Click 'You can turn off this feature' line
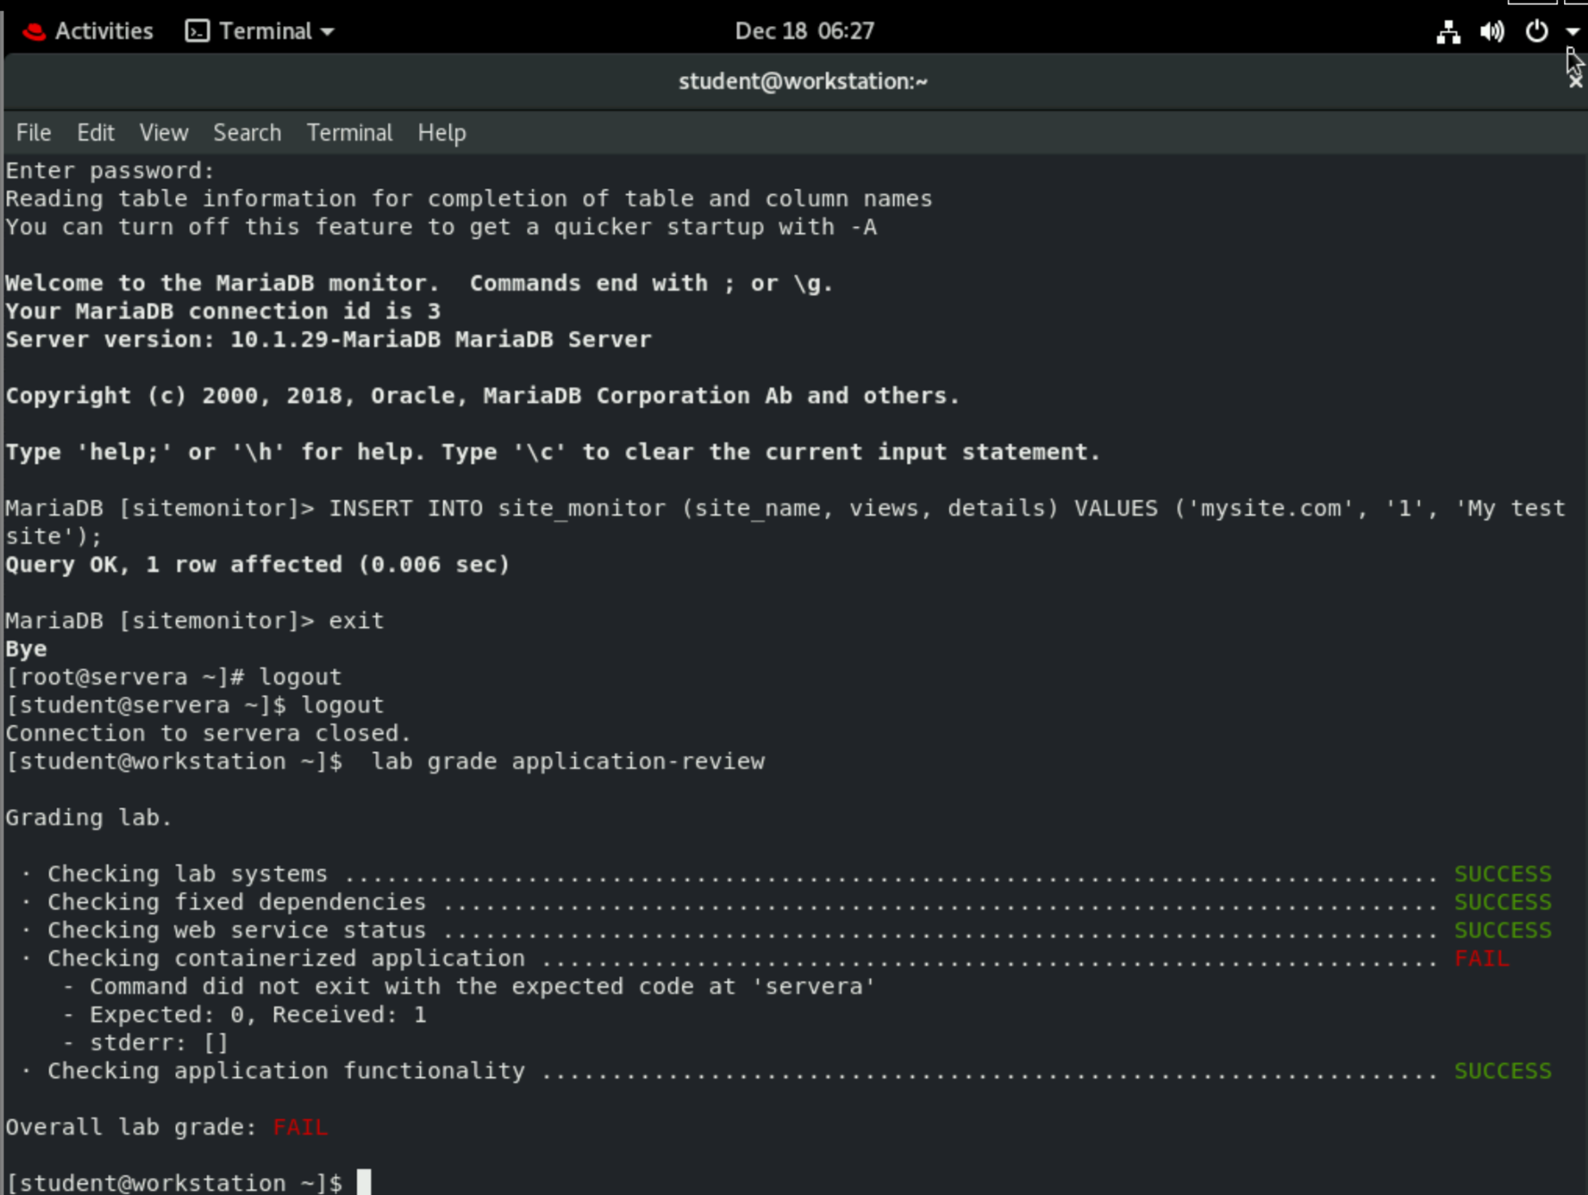The width and height of the screenshot is (1588, 1195). pos(441,227)
